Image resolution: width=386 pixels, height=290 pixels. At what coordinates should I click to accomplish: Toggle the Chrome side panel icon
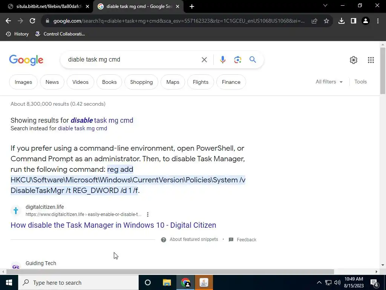pos(354,21)
